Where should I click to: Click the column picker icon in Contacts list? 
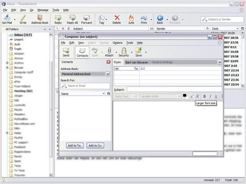109,94
